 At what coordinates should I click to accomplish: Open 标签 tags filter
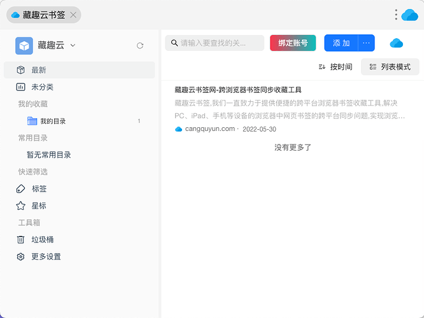(38, 189)
